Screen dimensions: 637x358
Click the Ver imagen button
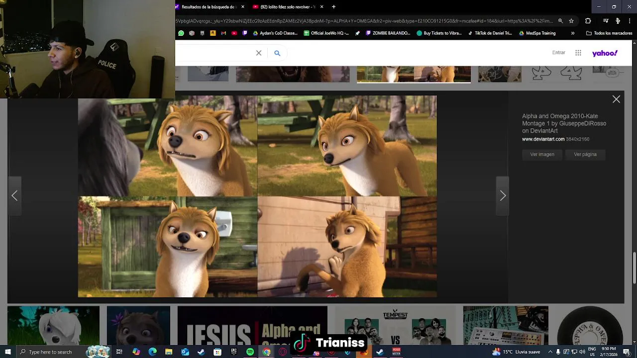(542, 155)
